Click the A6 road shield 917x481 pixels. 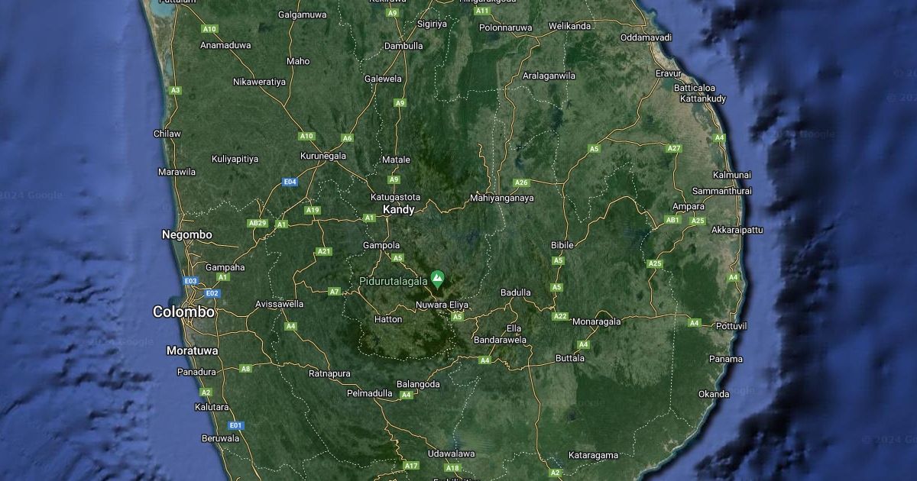(x=348, y=138)
